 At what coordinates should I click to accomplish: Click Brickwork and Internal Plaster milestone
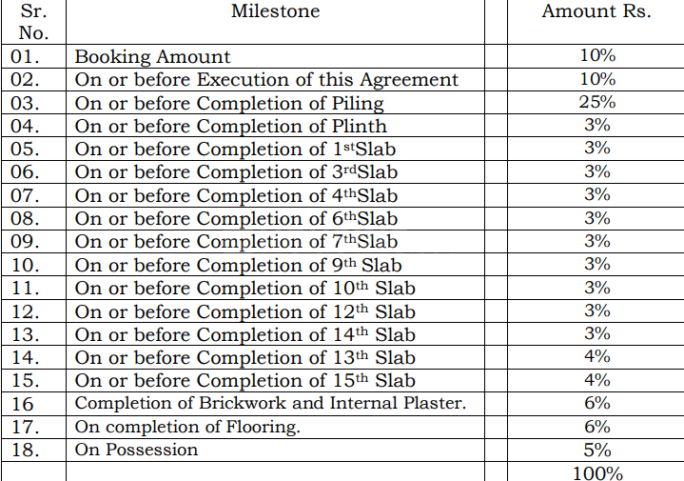pyautogui.click(x=270, y=403)
